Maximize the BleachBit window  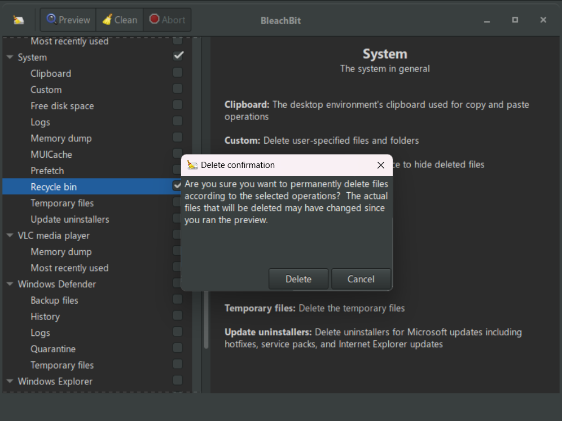[x=515, y=20]
